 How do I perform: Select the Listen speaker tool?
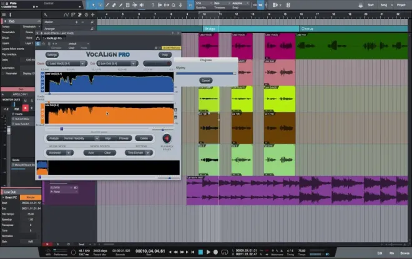pos(142,5)
